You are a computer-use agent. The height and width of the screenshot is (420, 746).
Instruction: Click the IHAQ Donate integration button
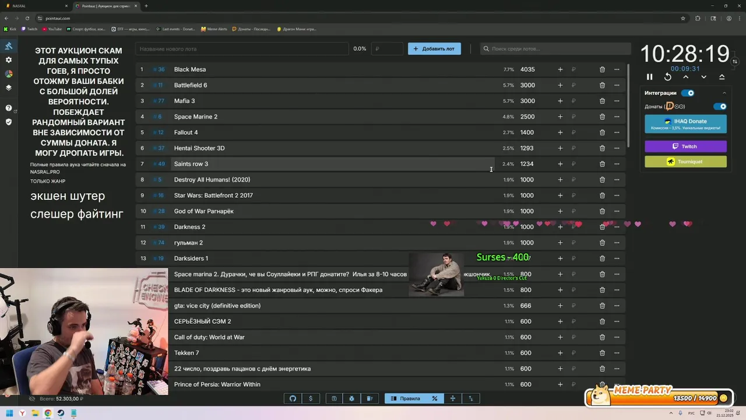tap(685, 124)
